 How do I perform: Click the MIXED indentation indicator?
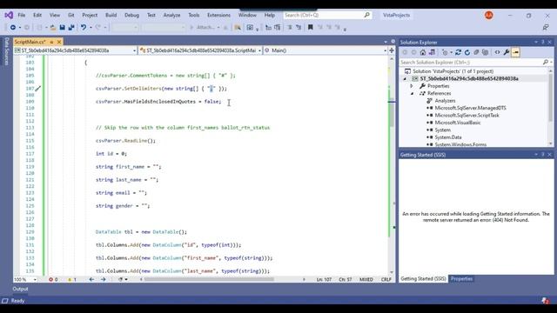click(366, 280)
